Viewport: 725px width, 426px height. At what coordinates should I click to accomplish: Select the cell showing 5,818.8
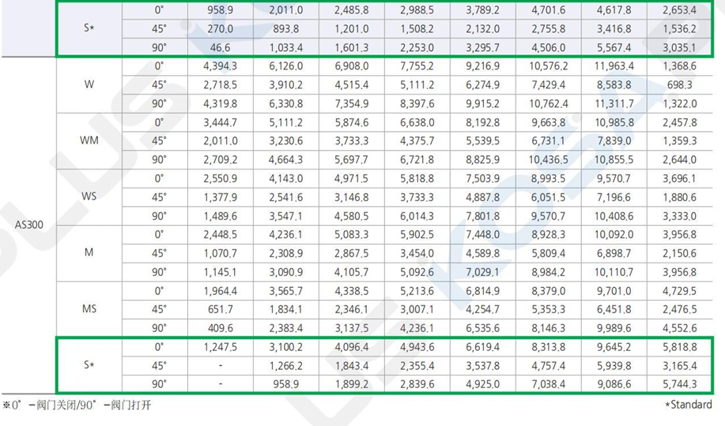pos(680,346)
